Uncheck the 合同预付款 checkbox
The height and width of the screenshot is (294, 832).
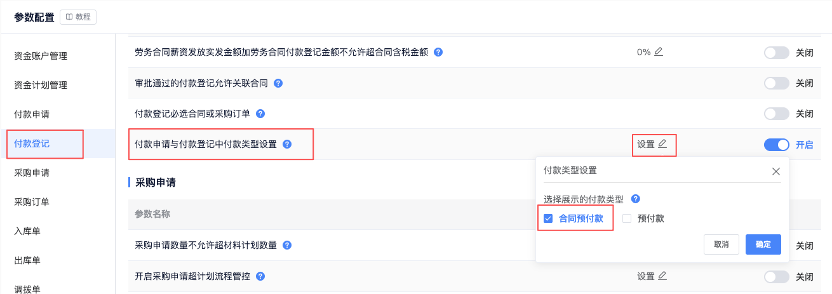pos(548,219)
